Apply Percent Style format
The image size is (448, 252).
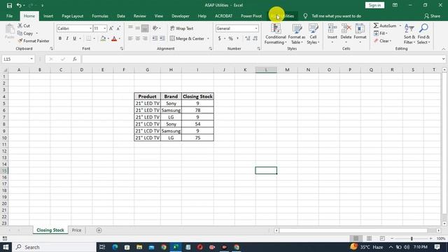tap(230, 38)
